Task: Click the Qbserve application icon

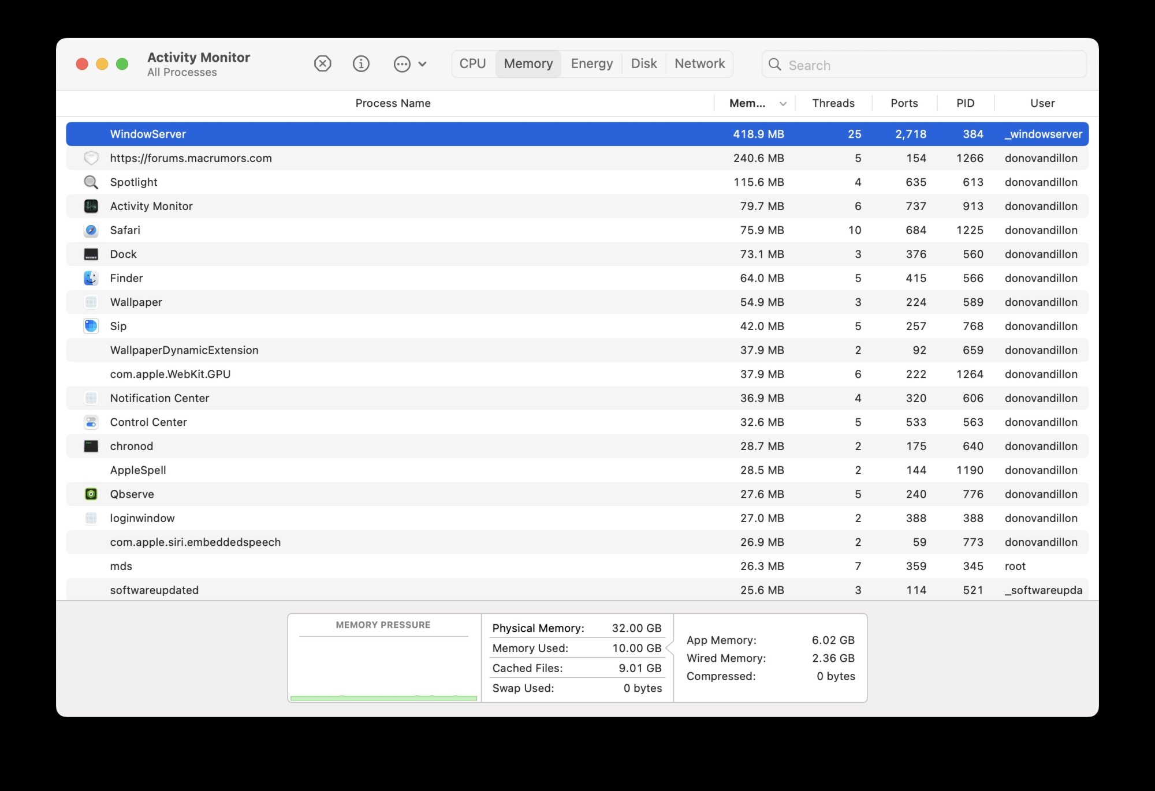Action: (x=91, y=494)
